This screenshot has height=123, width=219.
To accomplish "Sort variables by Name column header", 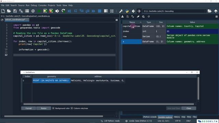I will 132,22.
